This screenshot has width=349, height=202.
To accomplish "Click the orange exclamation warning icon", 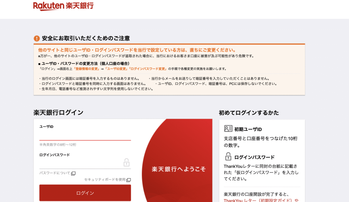I will [37, 38].
